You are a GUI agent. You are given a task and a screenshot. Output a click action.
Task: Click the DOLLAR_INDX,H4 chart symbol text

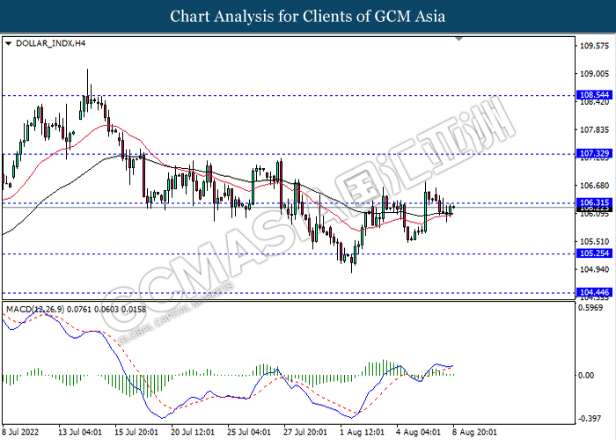click(x=51, y=44)
